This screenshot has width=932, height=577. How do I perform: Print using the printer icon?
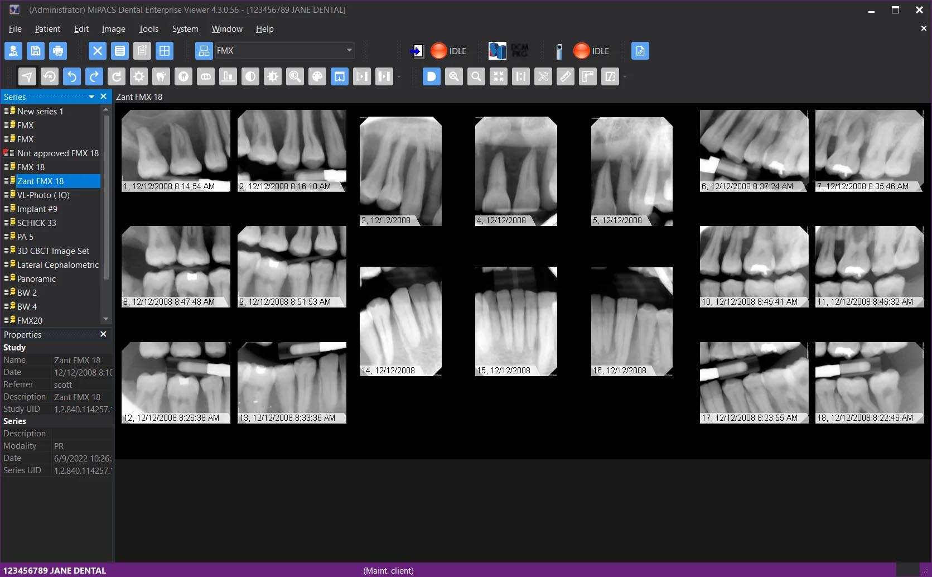(x=58, y=51)
